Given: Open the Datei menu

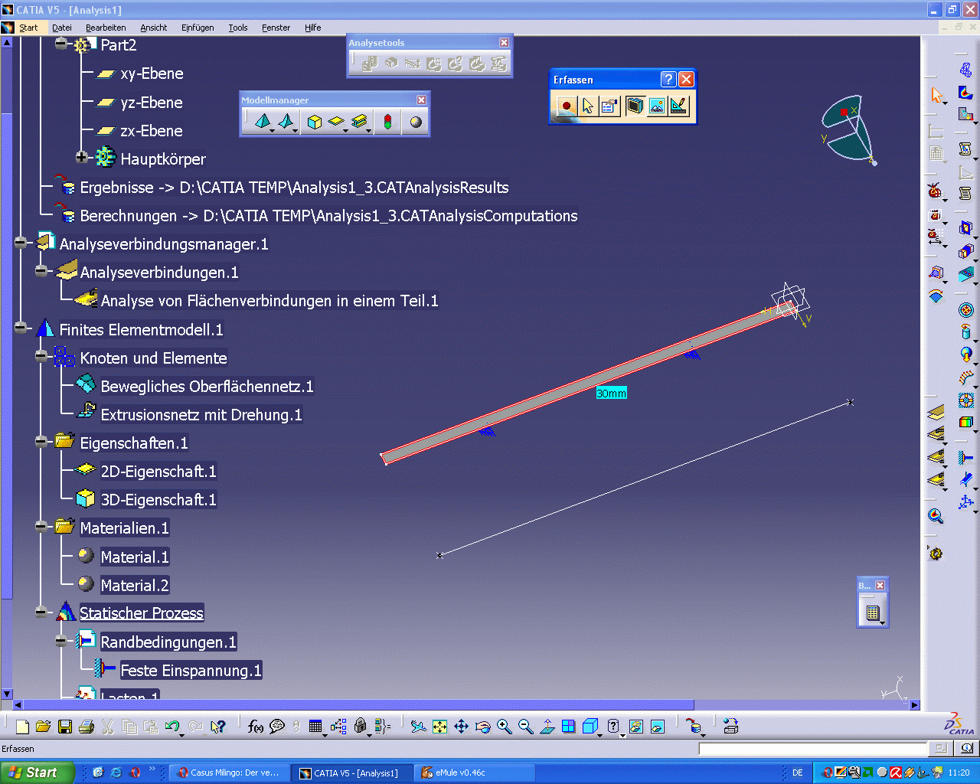Looking at the screenshot, I should tap(62, 28).
